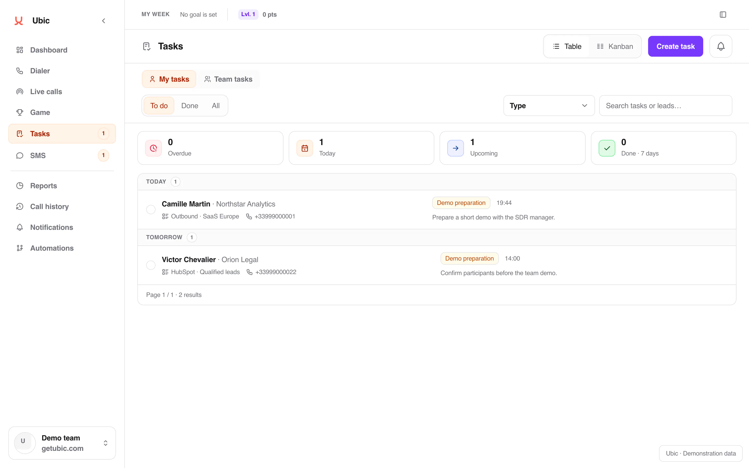Image resolution: width=749 pixels, height=468 pixels.
Task: Call Victor Chevalier at +33999000022
Action: point(271,272)
